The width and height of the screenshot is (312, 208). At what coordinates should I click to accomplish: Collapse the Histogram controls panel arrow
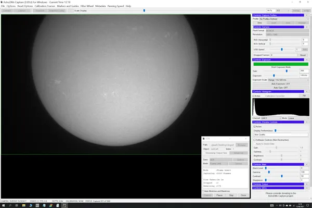point(306,92)
